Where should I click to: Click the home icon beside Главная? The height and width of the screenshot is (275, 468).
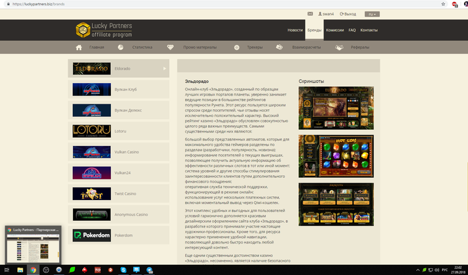tap(79, 48)
